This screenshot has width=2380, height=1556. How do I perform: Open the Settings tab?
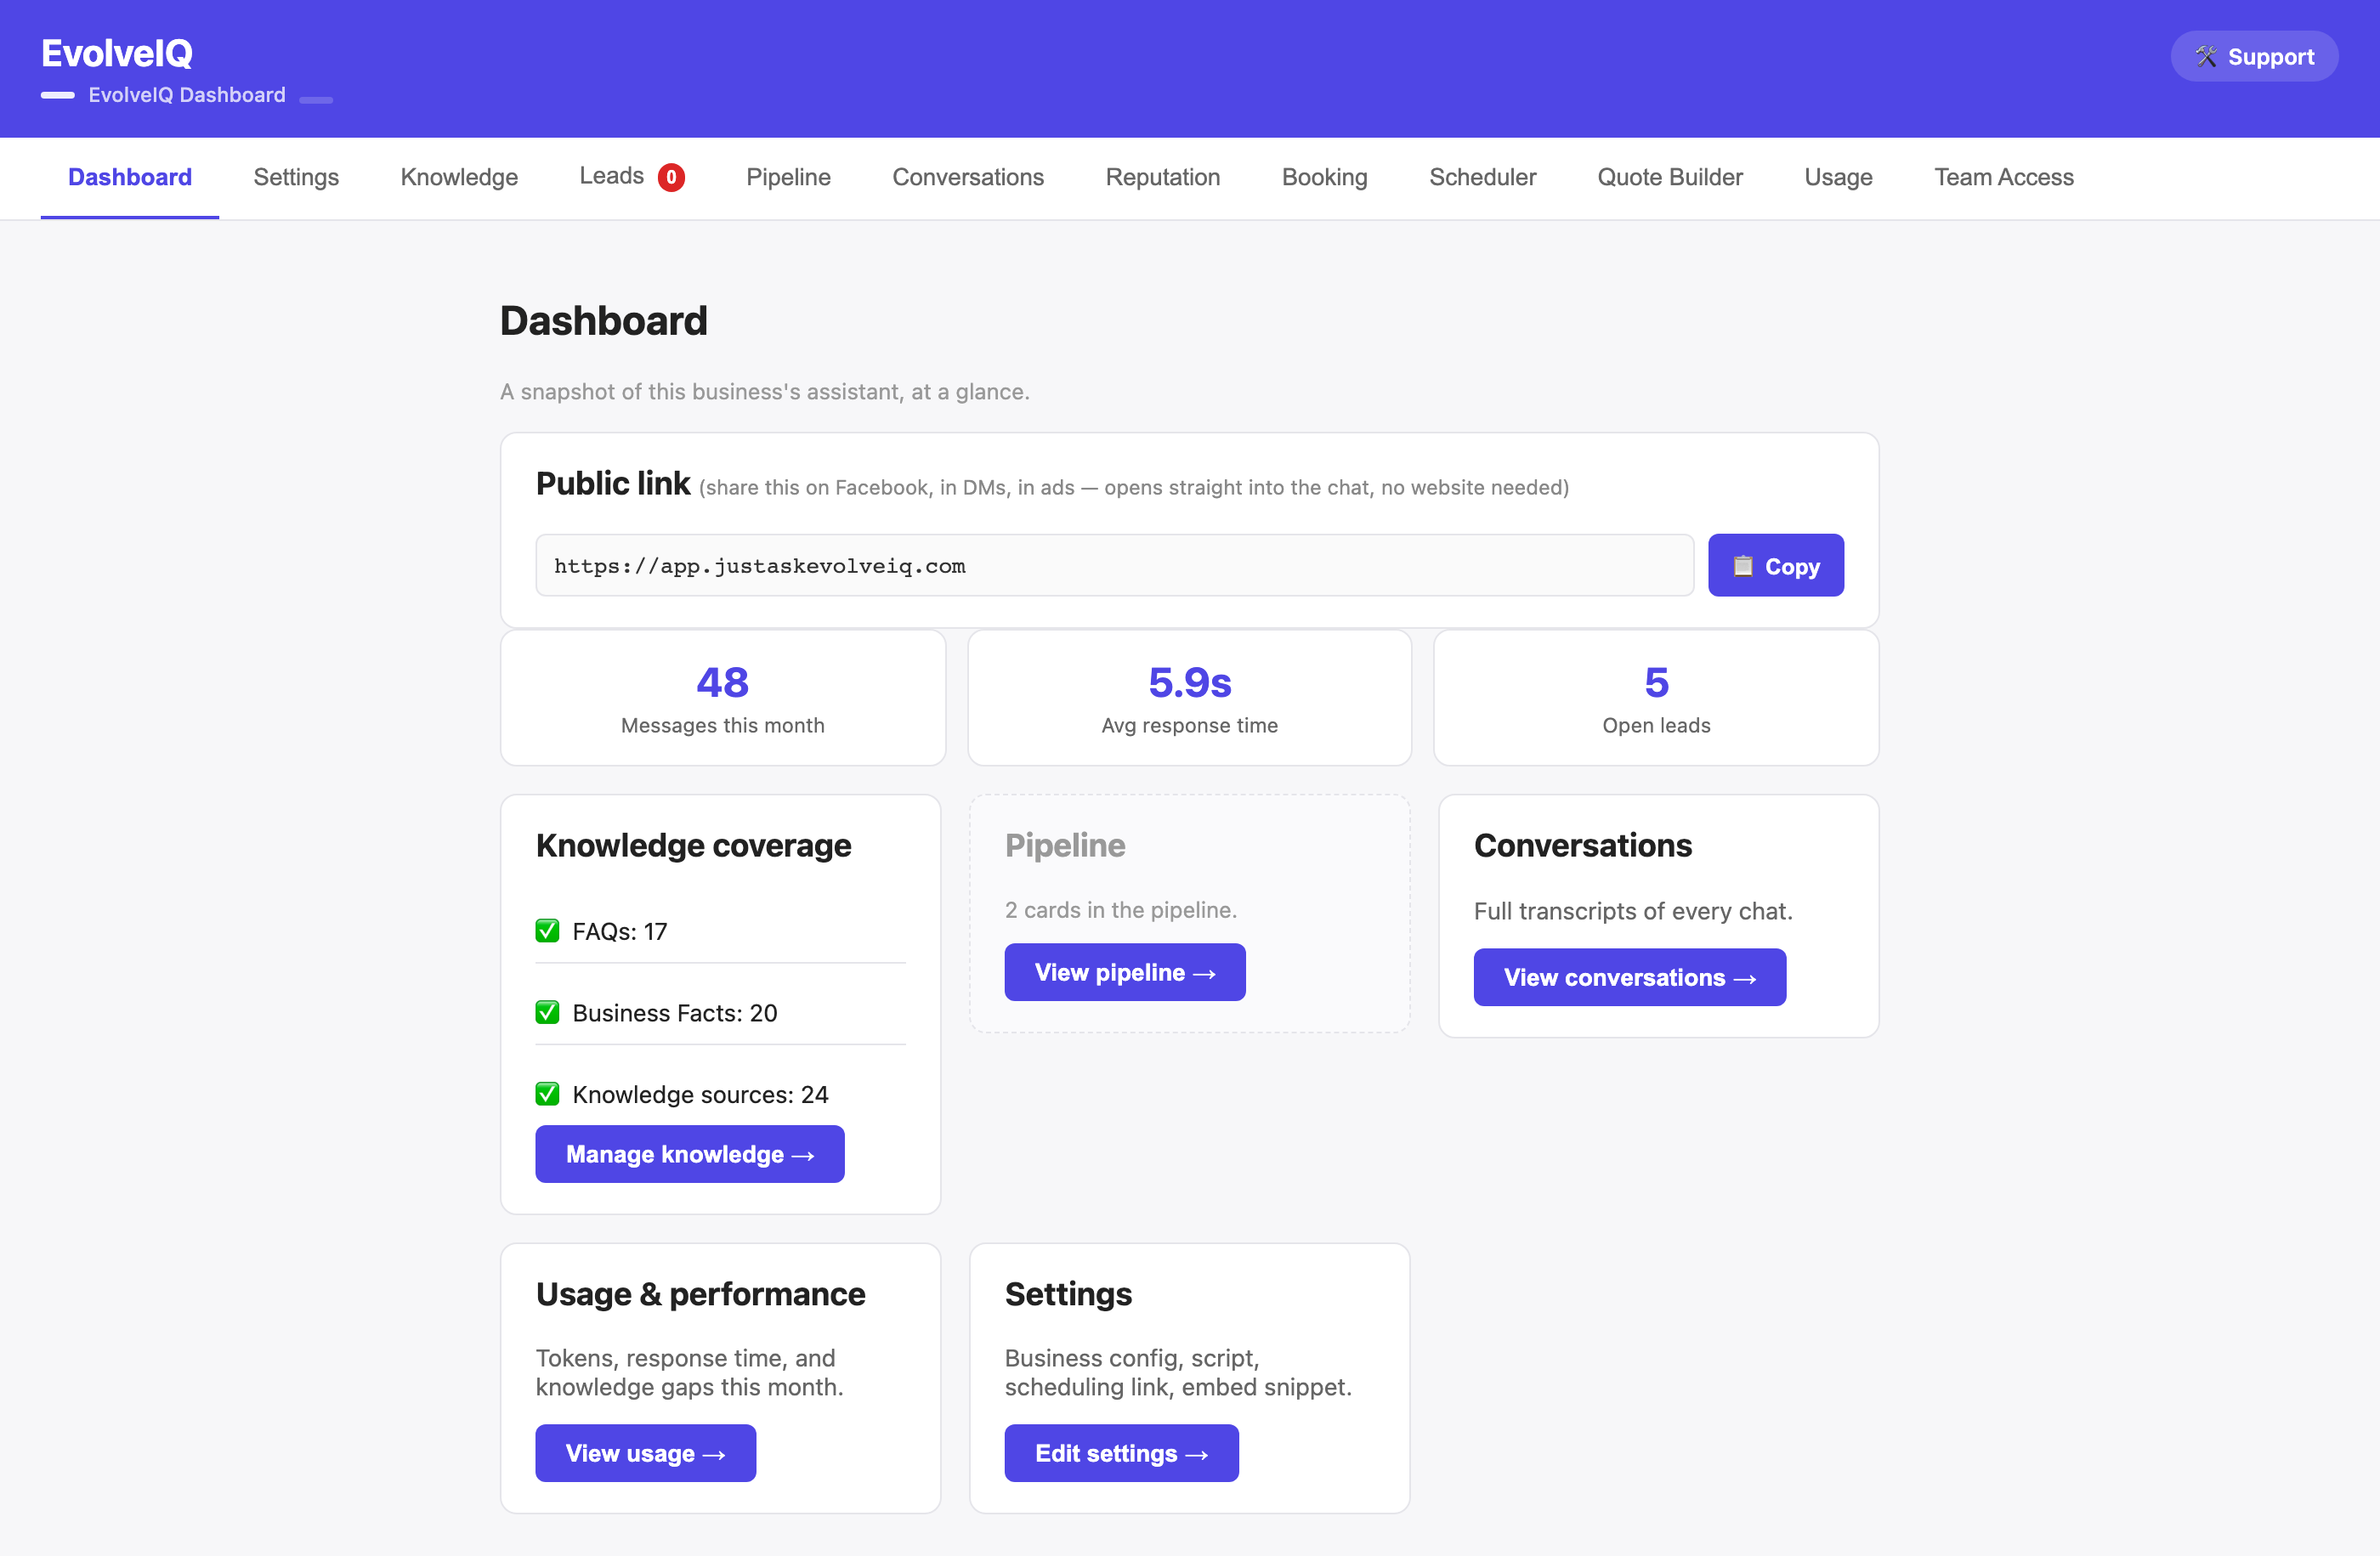click(296, 177)
